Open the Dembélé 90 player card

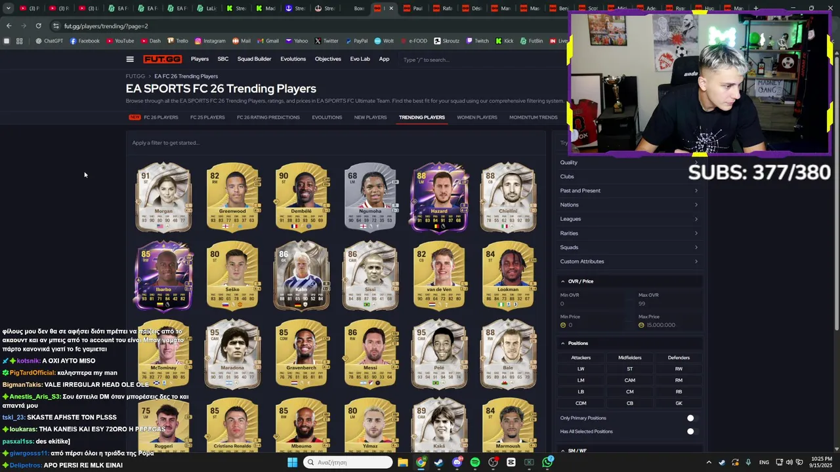[x=301, y=197]
